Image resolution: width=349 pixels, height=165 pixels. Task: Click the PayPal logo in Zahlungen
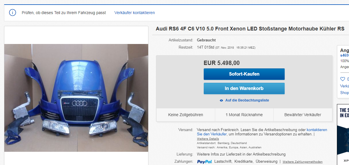(x=204, y=162)
